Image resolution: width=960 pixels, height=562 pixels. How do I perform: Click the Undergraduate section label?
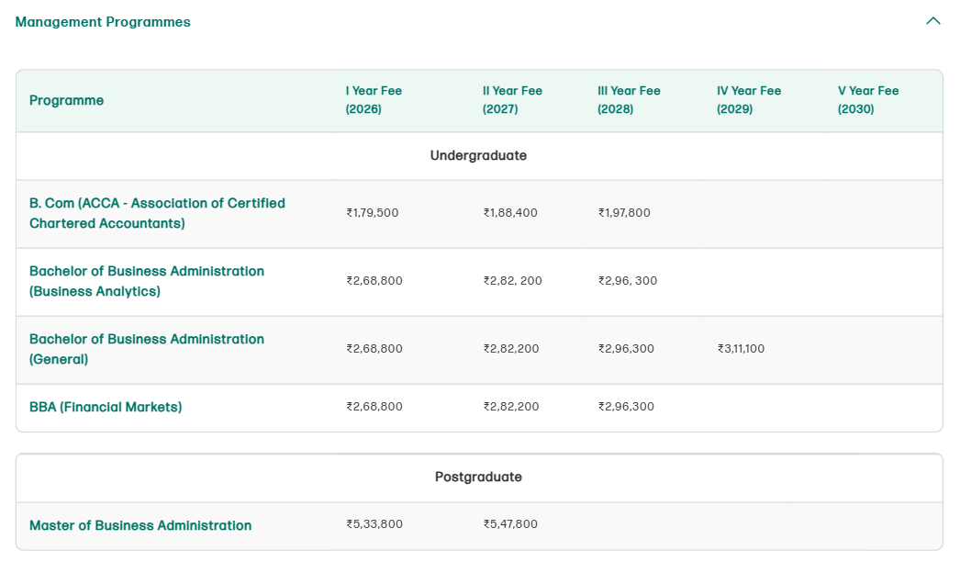(x=478, y=155)
